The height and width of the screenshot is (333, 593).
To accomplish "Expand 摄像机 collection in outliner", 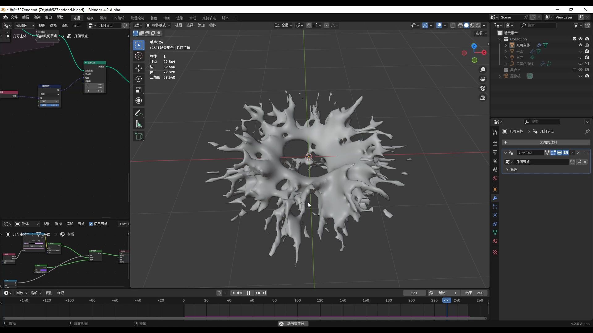I will click(500, 76).
